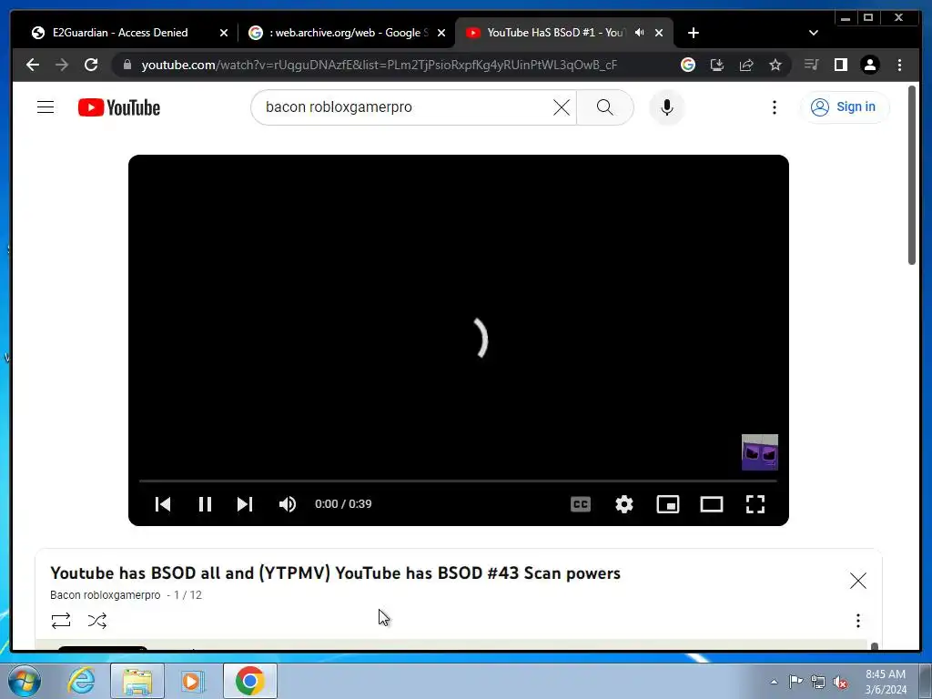Select the YouTube HaS BSoD #1 tab
932x699 pixels.
(554, 33)
